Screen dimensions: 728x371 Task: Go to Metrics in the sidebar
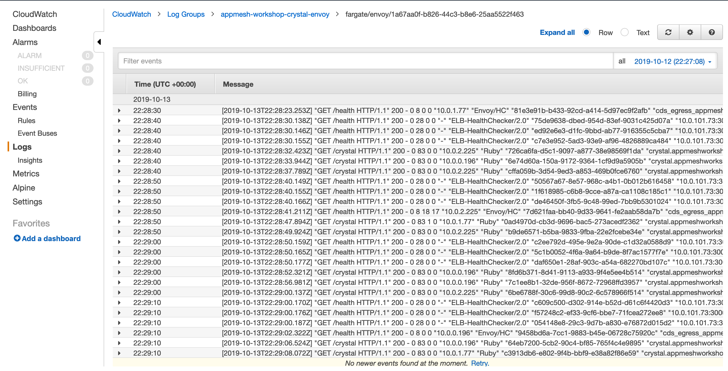pyautogui.click(x=26, y=173)
